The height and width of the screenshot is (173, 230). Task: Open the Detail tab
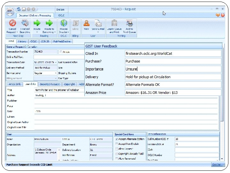click(x=11, y=41)
